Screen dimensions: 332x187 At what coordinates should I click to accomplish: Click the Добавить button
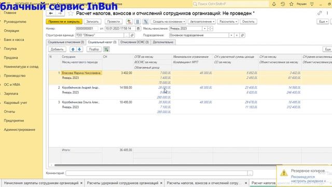57,49
